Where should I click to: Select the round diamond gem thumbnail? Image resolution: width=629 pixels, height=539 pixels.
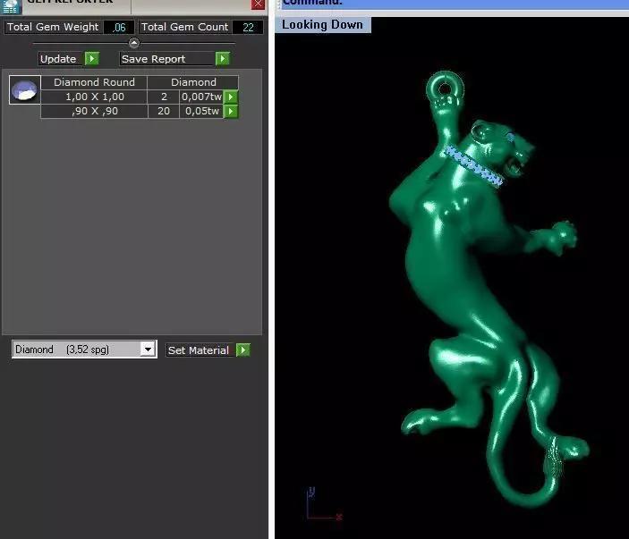click(24, 89)
